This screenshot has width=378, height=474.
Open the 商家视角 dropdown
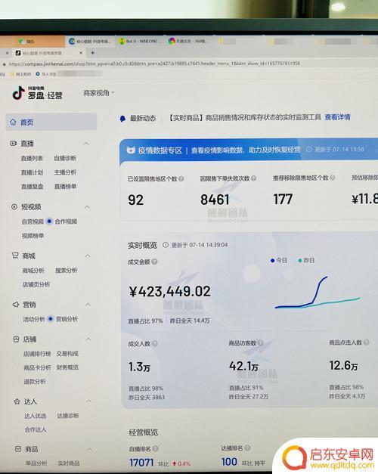[x=98, y=93]
